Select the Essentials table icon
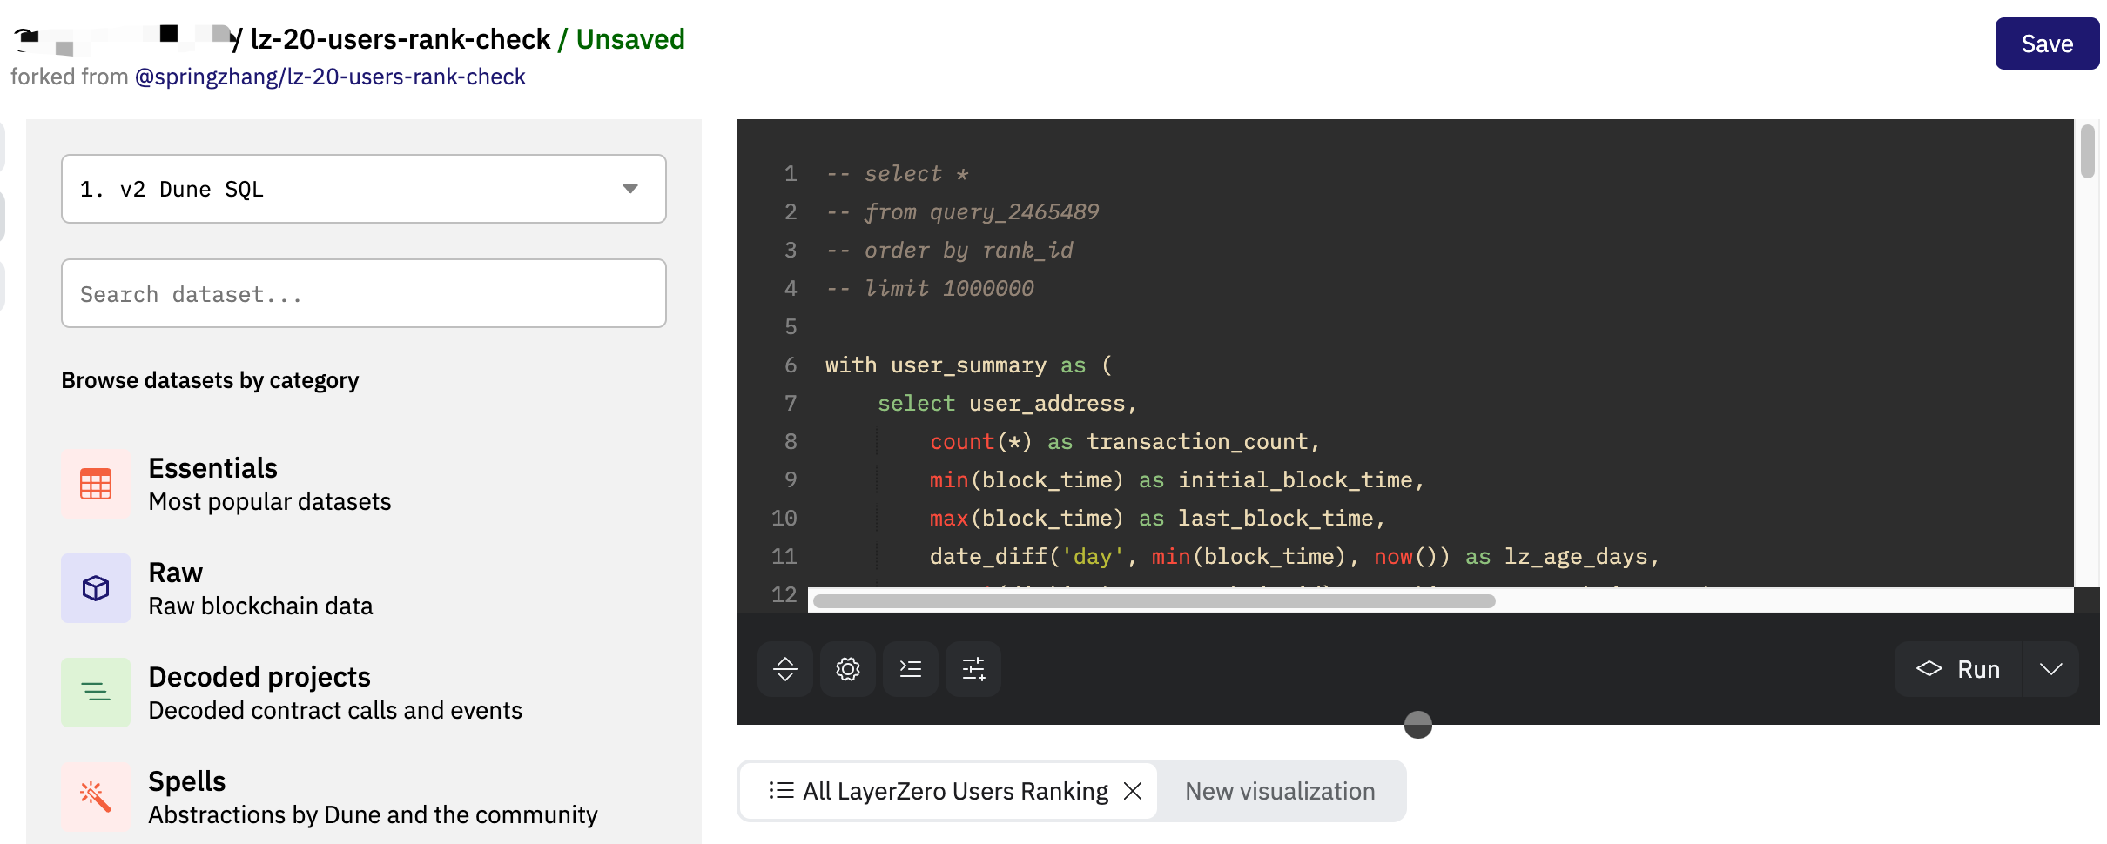Image resolution: width=2107 pixels, height=844 pixels. point(96,484)
